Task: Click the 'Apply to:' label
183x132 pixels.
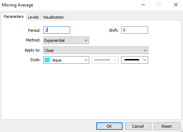Action: coord(32,50)
